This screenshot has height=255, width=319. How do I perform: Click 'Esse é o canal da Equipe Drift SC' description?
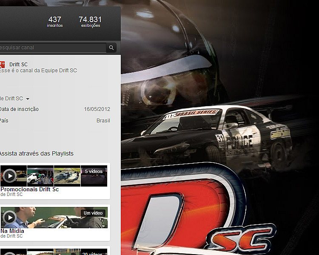pyautogui.click(x=38, y=71)
